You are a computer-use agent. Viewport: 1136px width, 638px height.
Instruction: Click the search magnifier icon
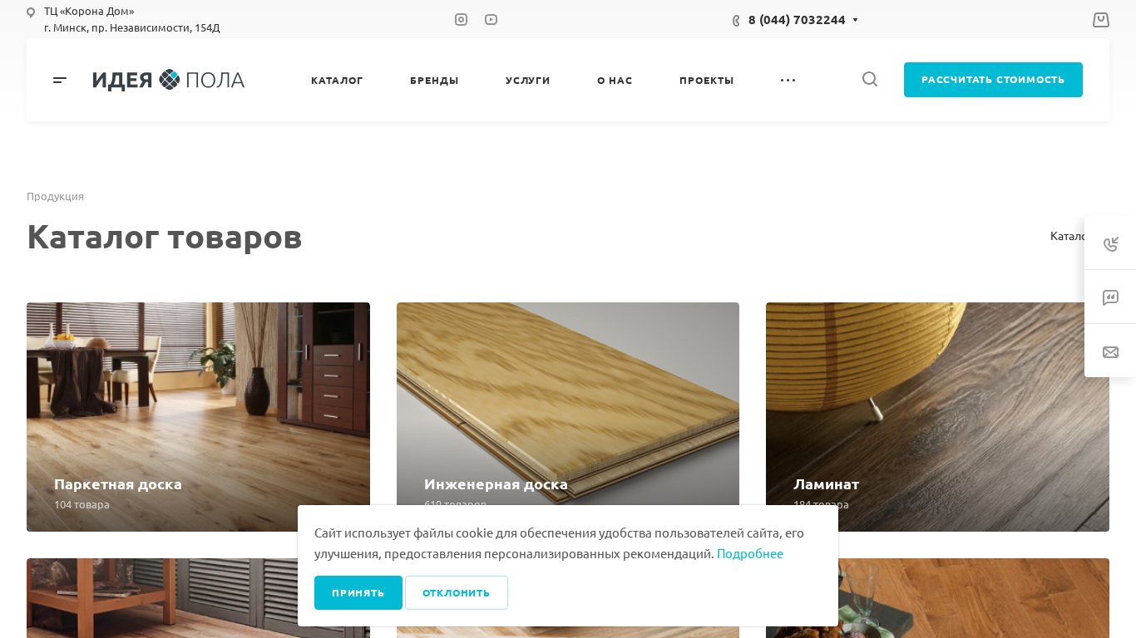pyautogui.click(x=870, y=79)
